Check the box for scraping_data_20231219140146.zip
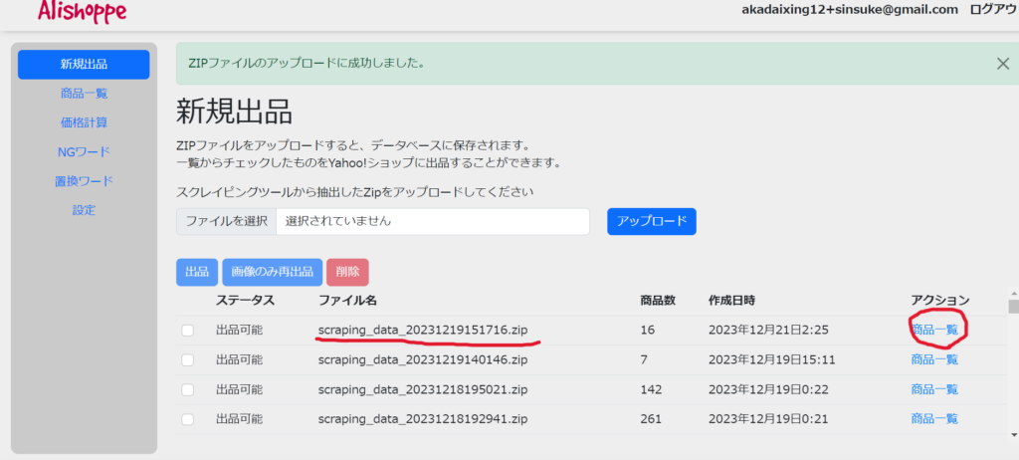The image size is (1019, 460). click(188, 359)
